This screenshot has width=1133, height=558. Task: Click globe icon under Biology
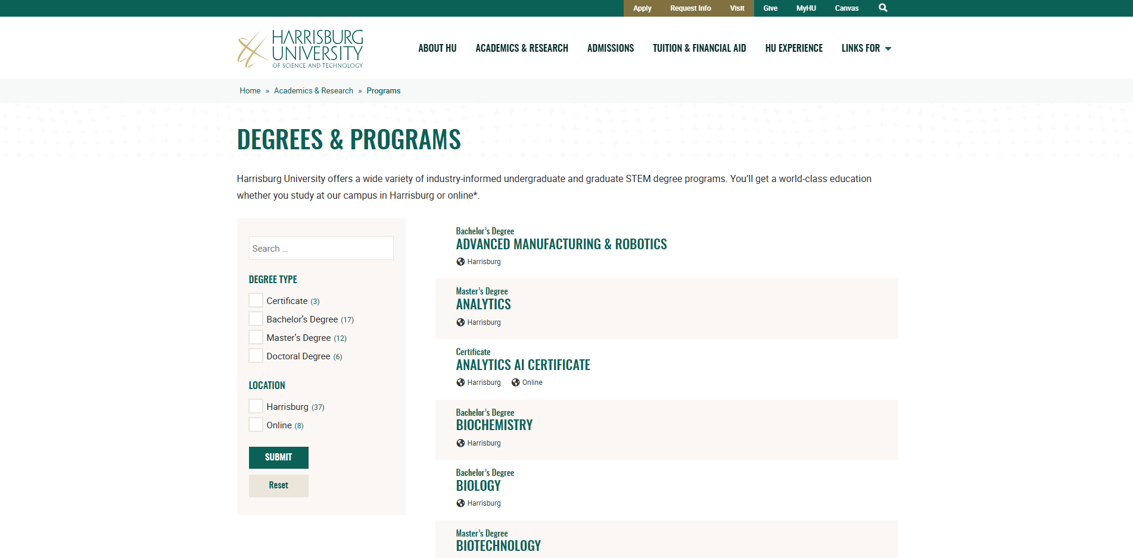click(x=460, y=503)
